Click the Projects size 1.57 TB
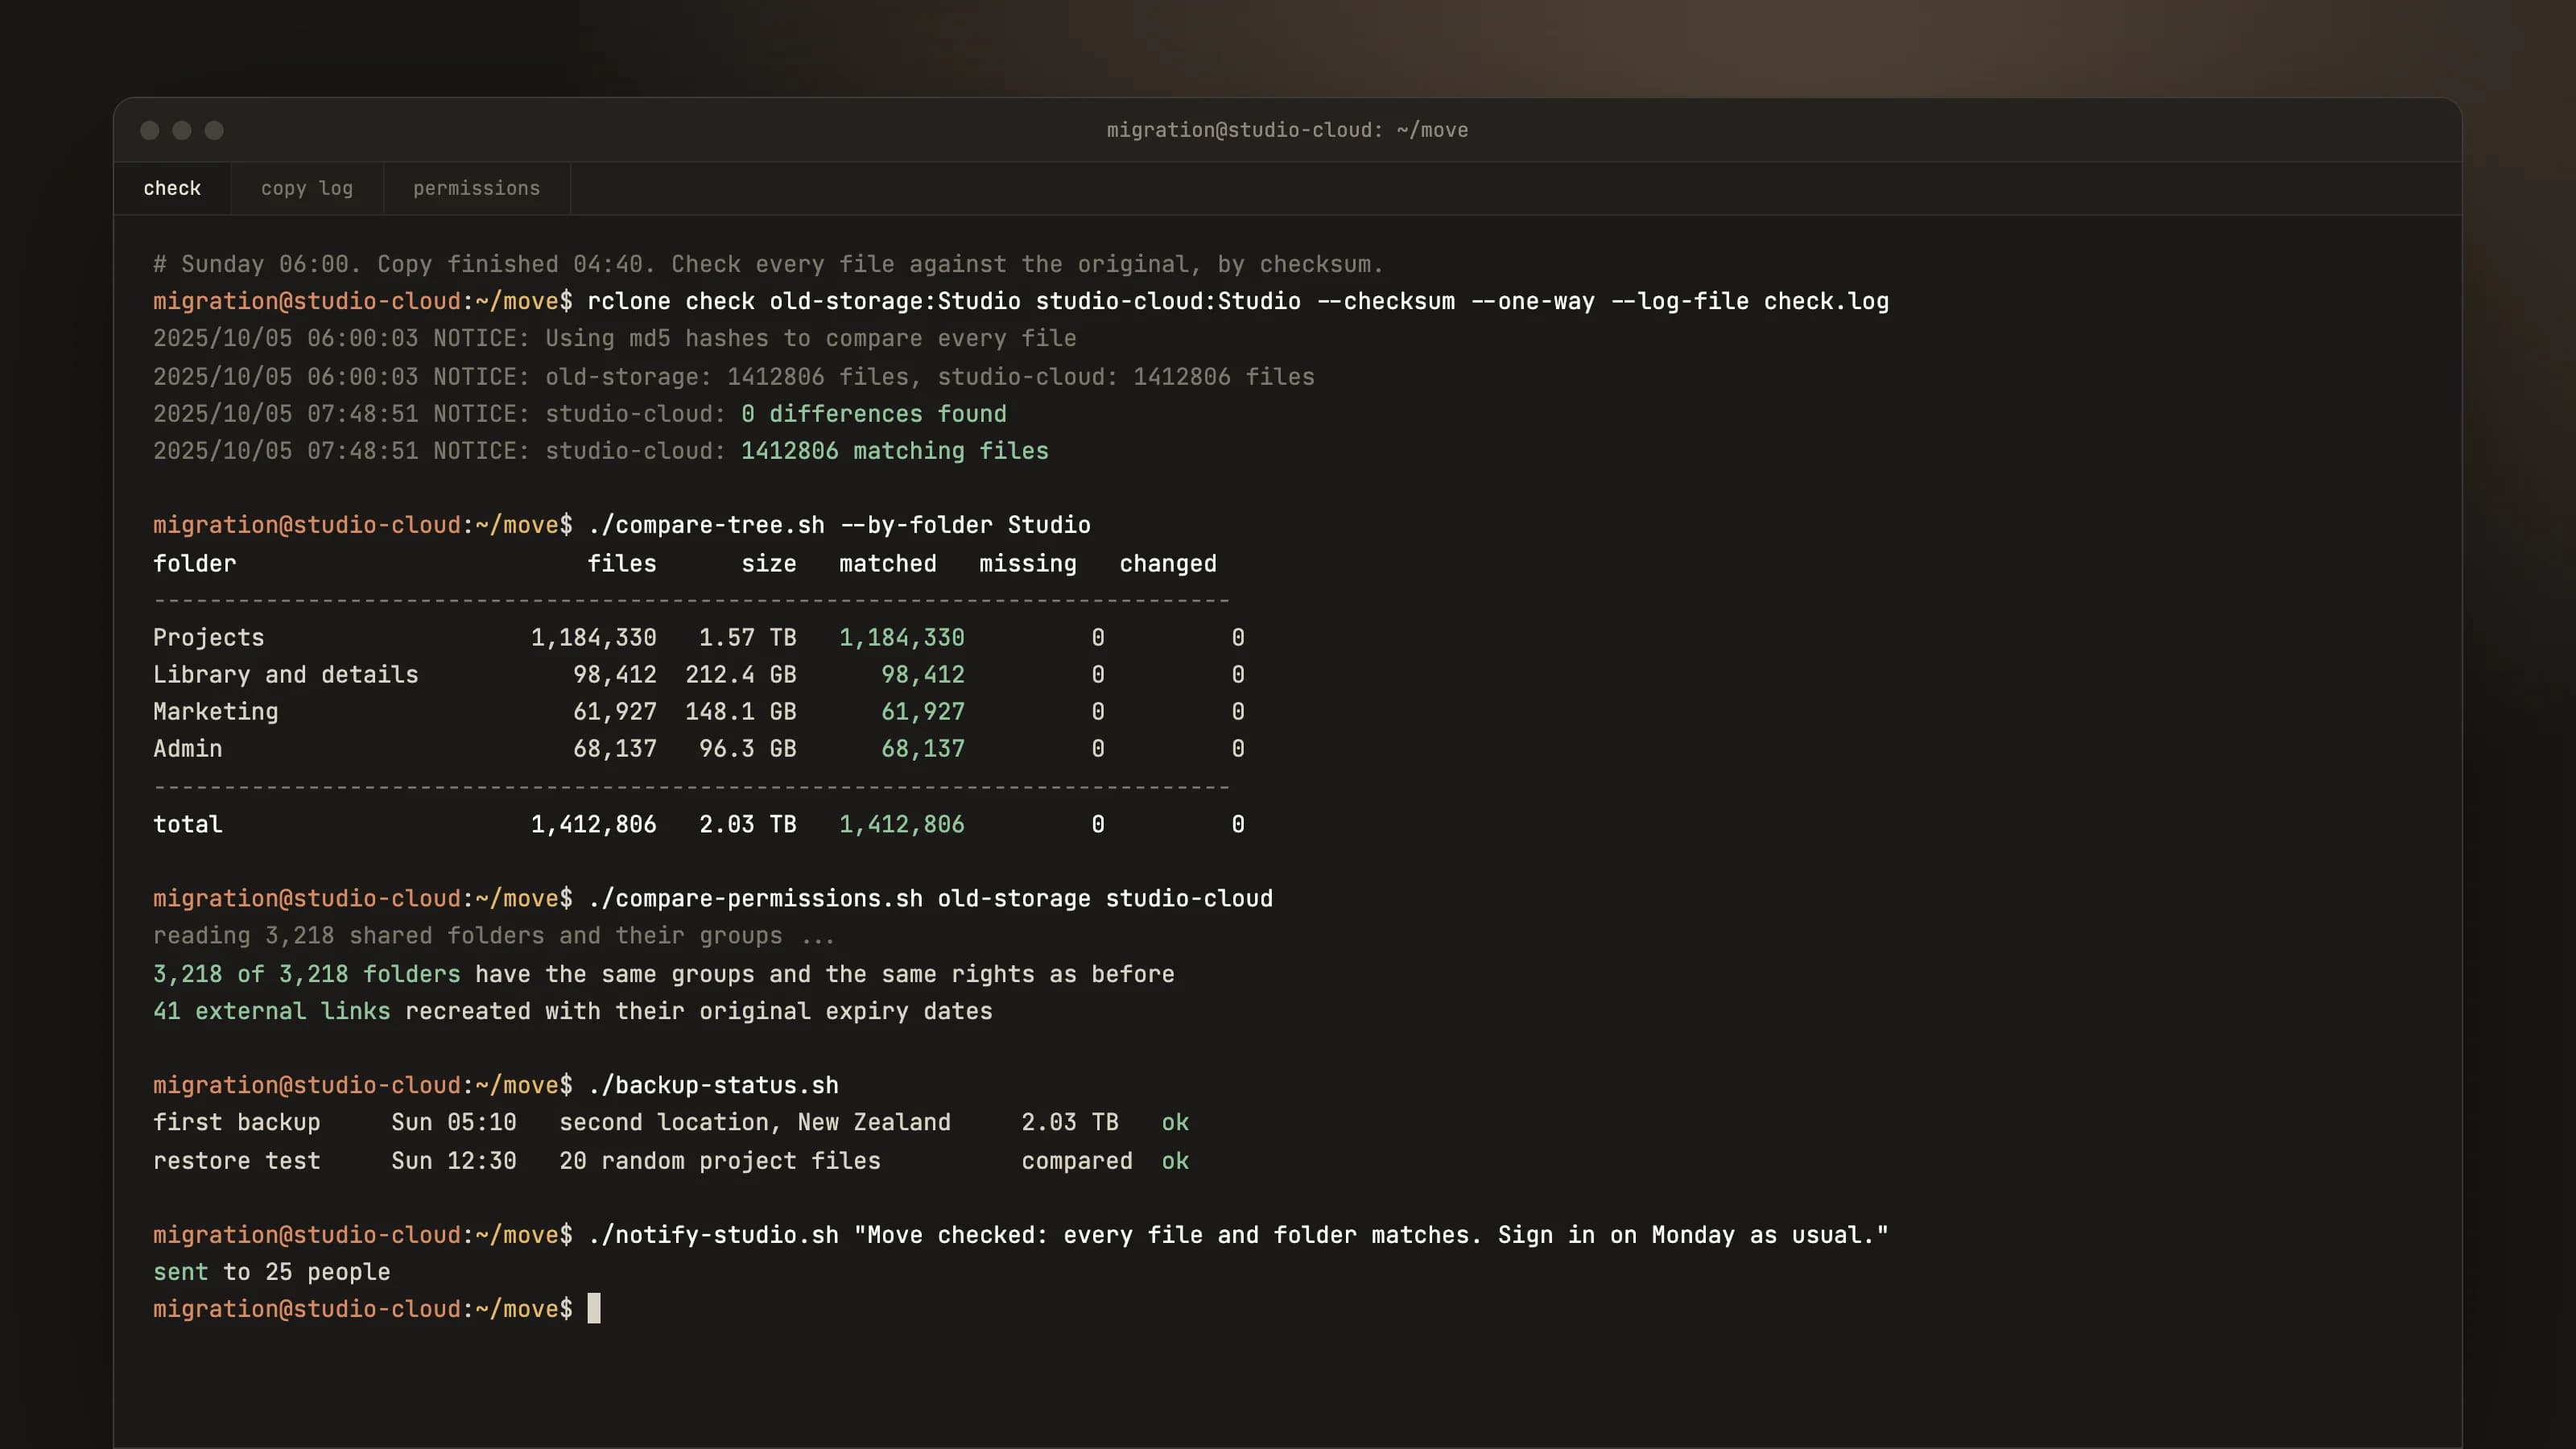The width and height of the screenshot is (2576, 1449). tap(748, 638)
